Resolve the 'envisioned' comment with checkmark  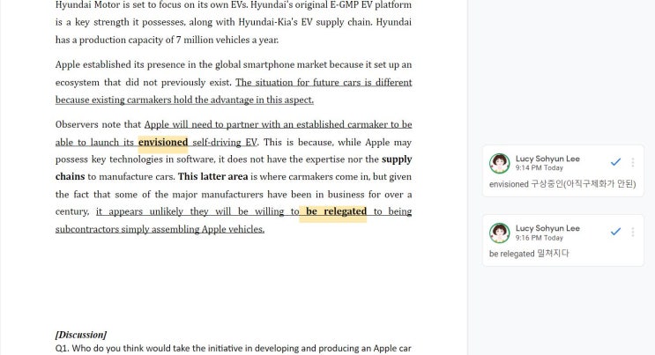point(615,162)
